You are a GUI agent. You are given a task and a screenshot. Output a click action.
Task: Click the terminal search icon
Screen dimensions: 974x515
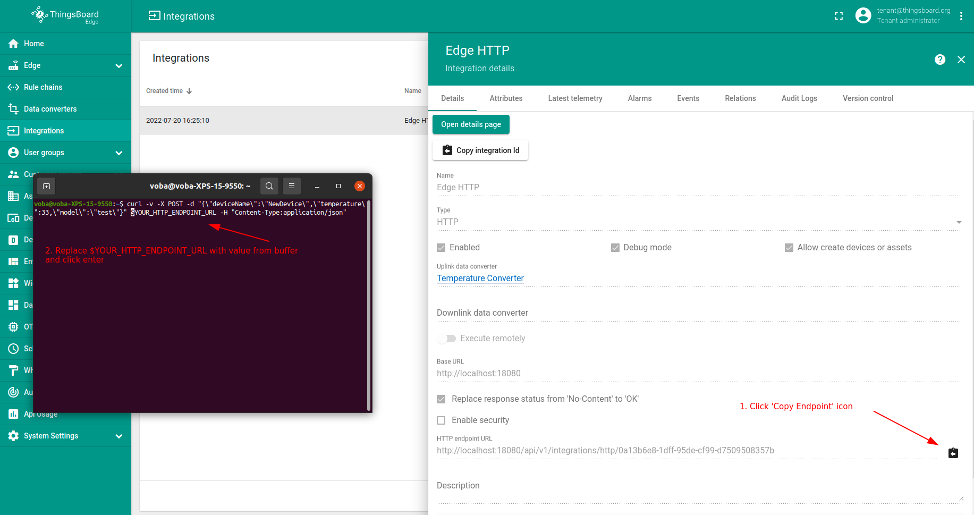coord(269,186)
